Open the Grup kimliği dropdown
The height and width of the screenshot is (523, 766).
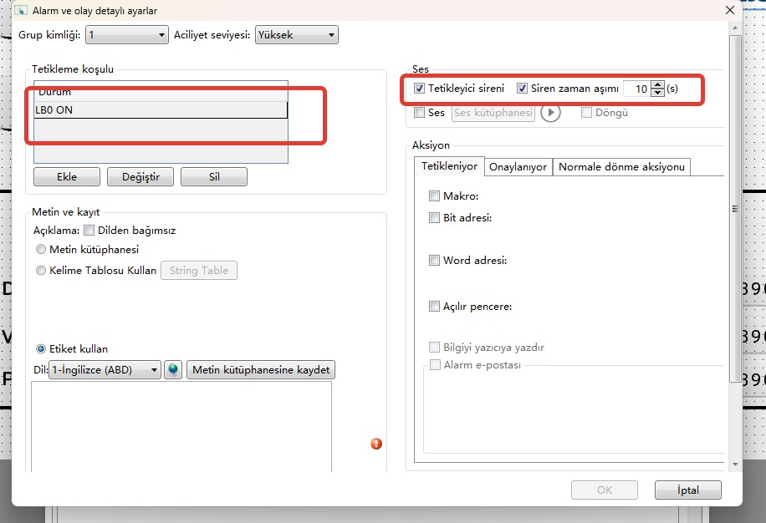[126, 35]
